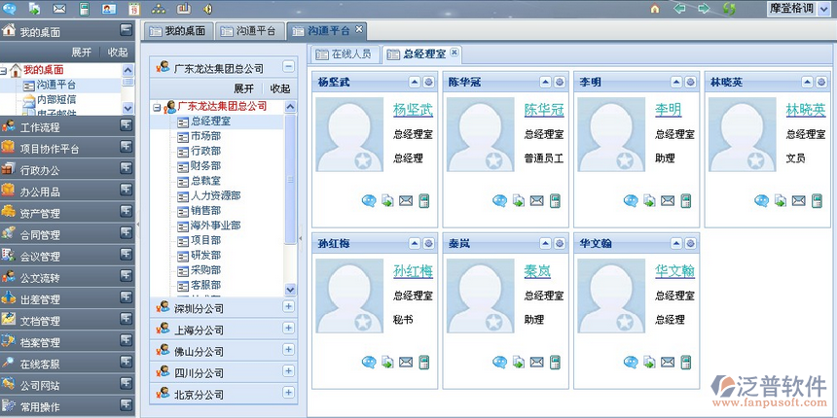837x418 pixels.
Task: Collapse the 我的桌面 sidebar section
Action: pos(127,31)
